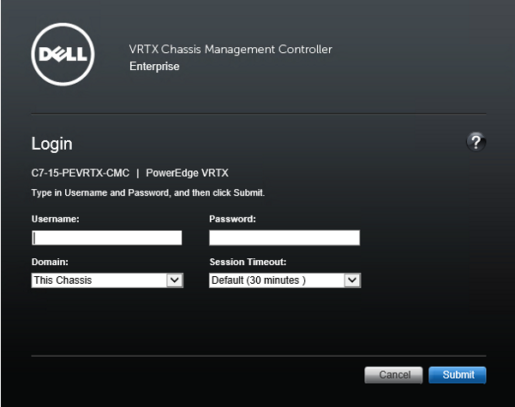Expand the Domain dropdown arrow
The height and width of the screenshot is (407, 515).
175,280
